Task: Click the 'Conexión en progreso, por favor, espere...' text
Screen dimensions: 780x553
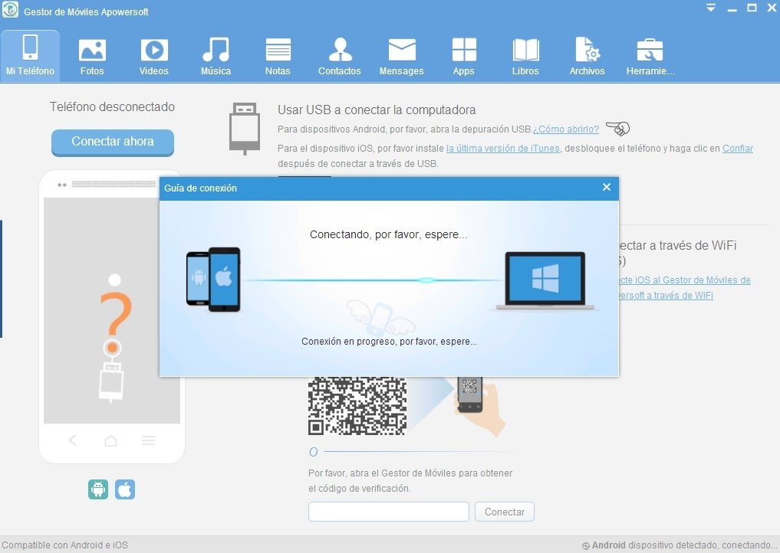Action: (389, 342)
